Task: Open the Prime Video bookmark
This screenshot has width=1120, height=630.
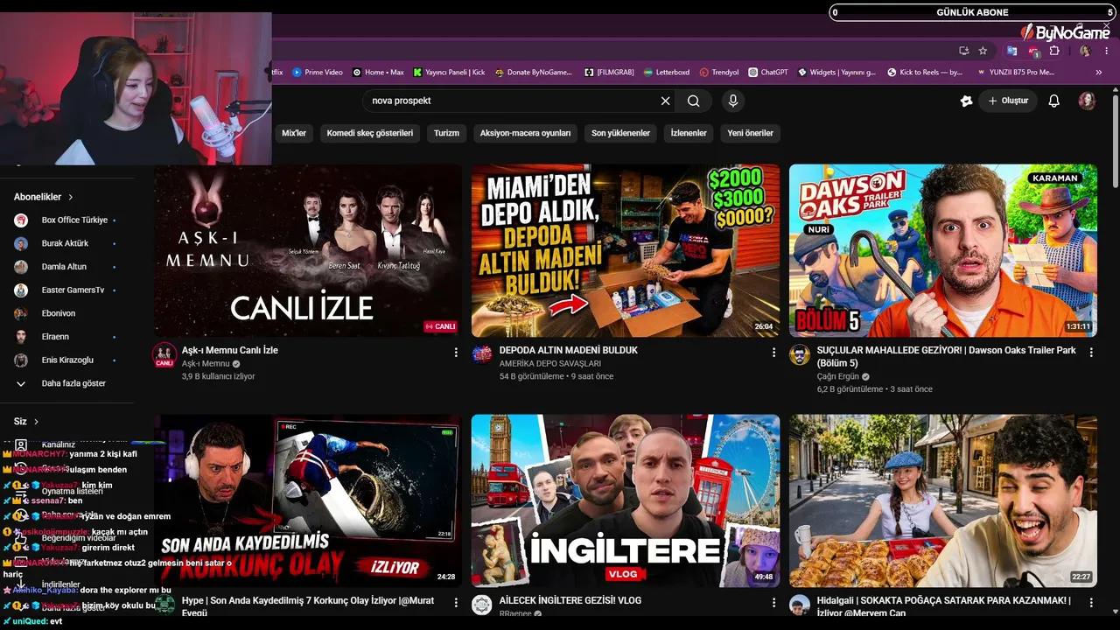Action: pos(318,73)
